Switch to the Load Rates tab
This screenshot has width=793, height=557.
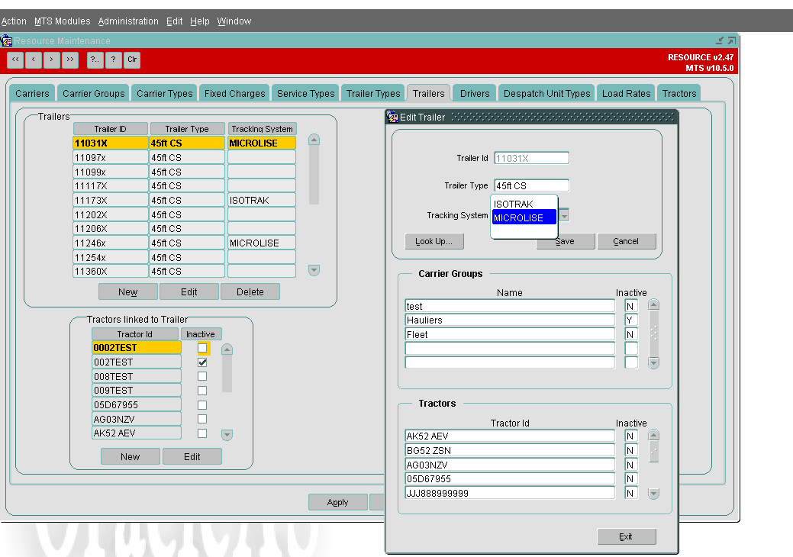[x=626, y=94]
